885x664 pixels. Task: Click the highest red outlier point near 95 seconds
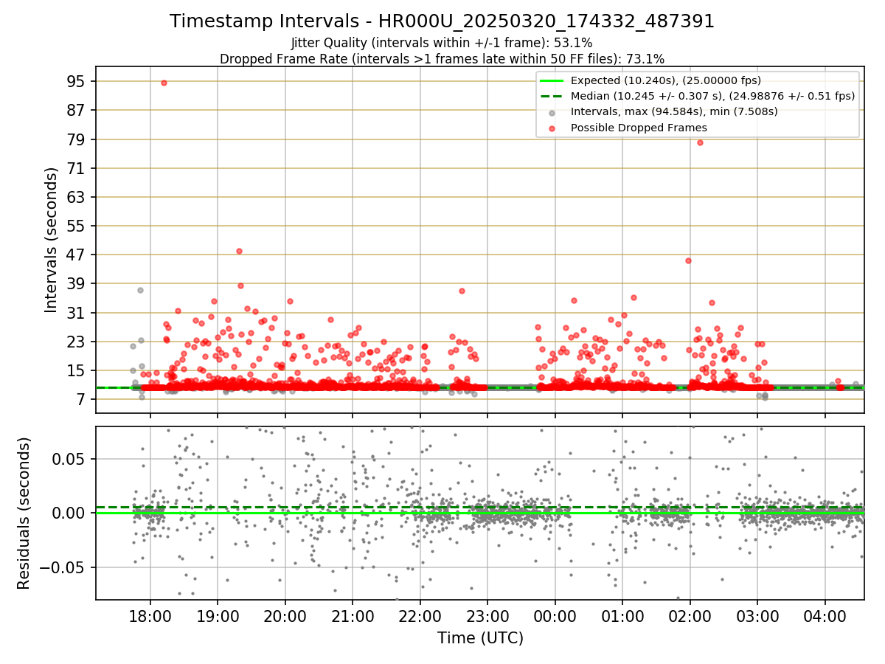[x=164, y=83]
